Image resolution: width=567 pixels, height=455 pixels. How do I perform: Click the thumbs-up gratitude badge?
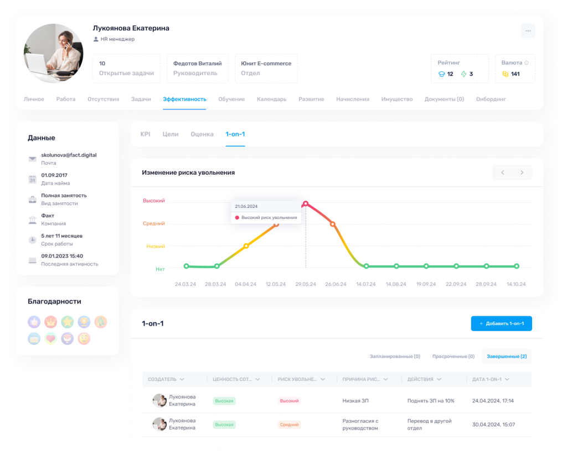coord(34,322)
